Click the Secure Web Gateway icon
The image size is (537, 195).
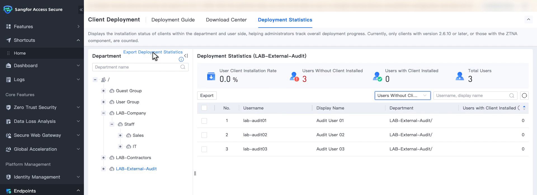click(x=8, y=135)
